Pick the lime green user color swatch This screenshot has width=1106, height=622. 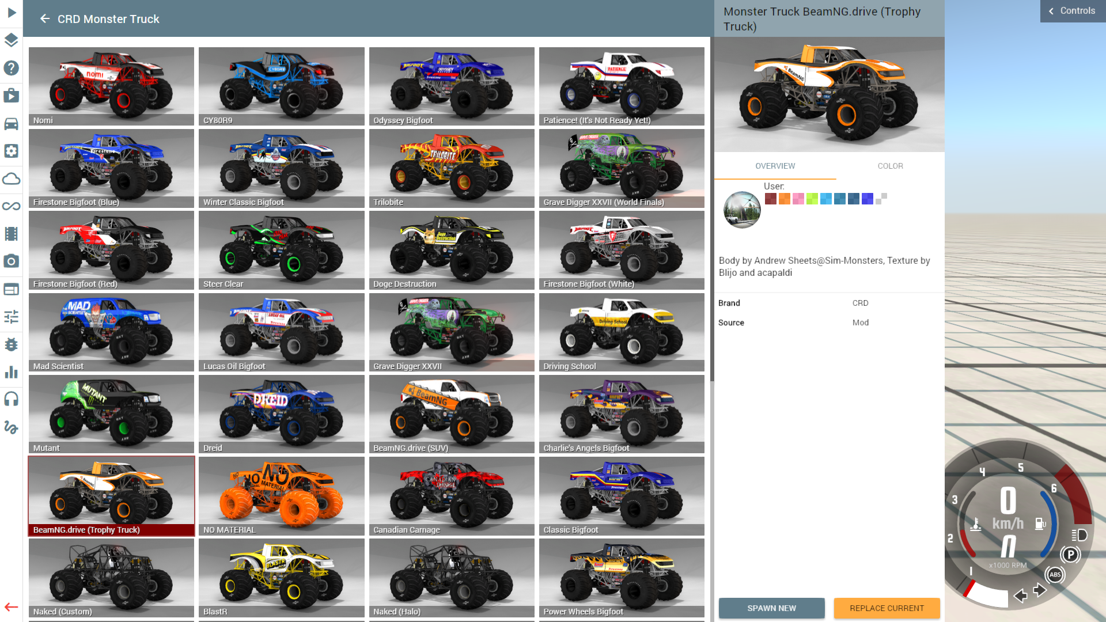[x=812, y=199]
